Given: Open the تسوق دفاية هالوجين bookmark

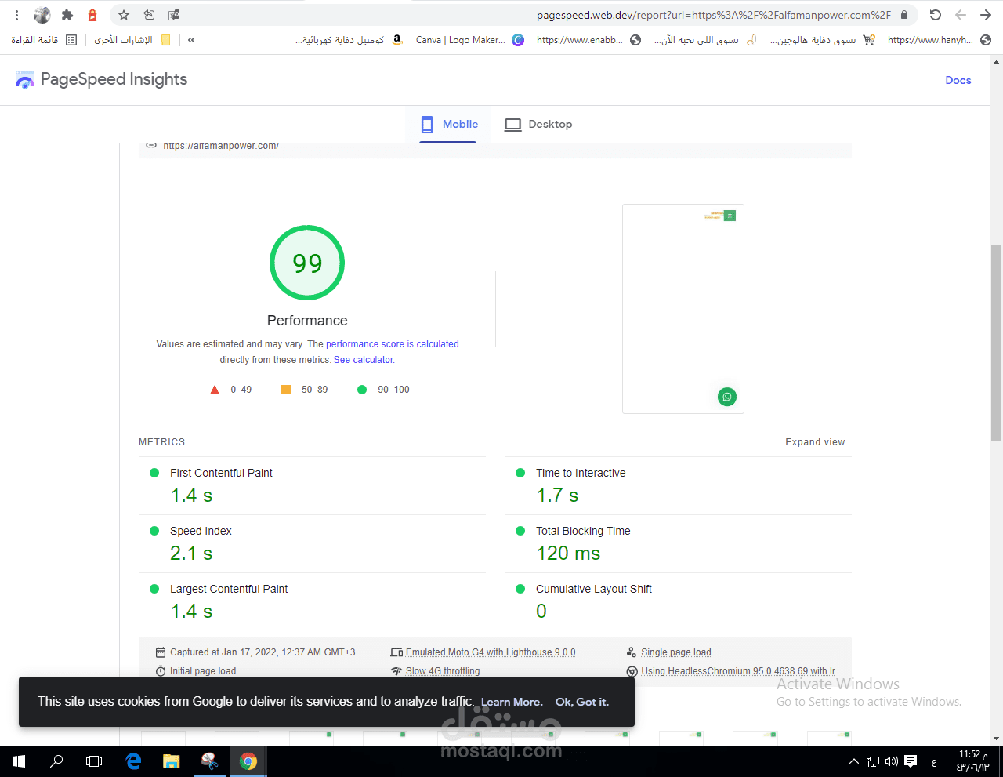Looking at the screenshot, I should click(823, 40).
